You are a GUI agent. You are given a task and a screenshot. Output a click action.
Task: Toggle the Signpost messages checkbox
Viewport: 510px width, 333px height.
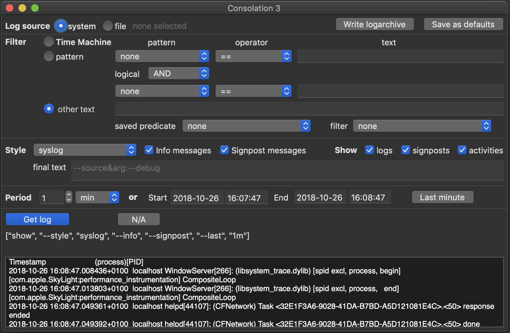tap(224, 150)
